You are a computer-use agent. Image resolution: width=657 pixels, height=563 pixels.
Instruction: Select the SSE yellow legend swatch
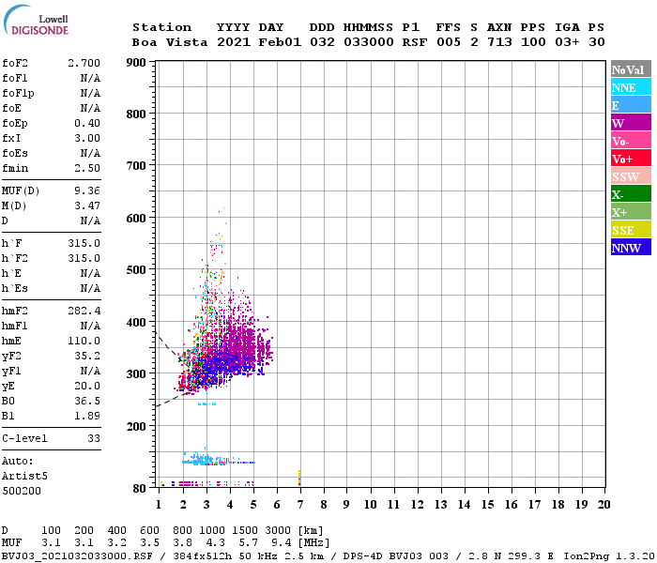[x=631, y=230]
